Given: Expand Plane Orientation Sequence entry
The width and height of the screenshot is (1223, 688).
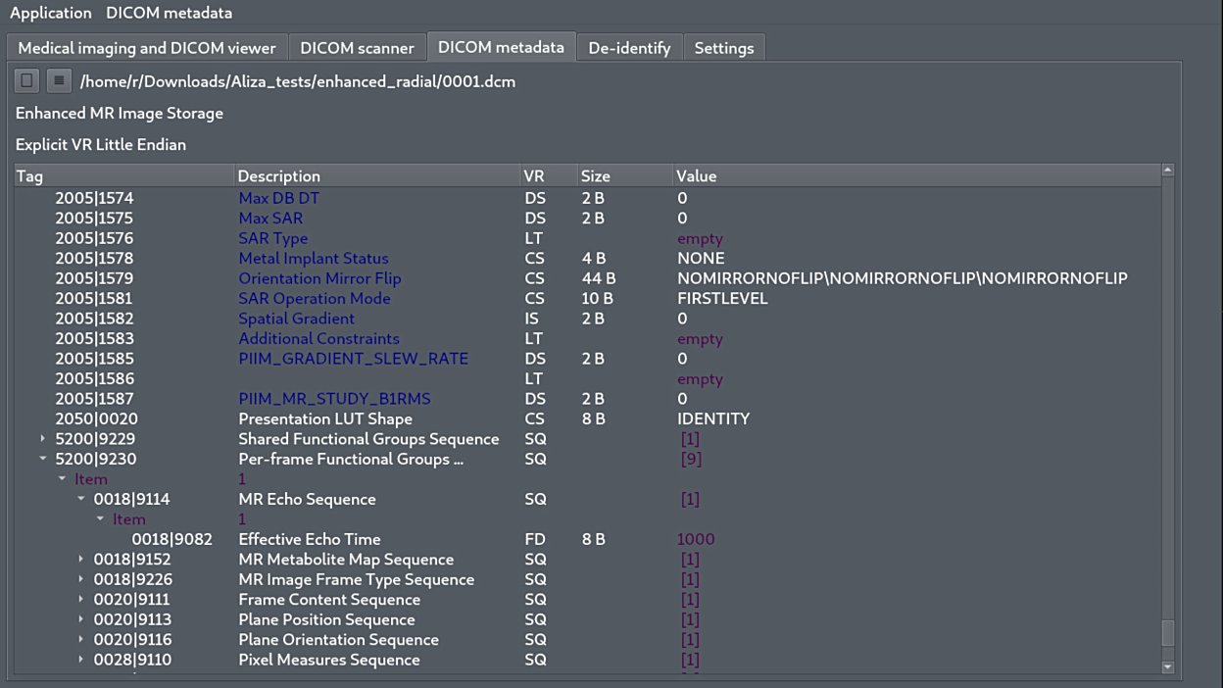Looking at the screenshot, I should (x=81, y=639).
